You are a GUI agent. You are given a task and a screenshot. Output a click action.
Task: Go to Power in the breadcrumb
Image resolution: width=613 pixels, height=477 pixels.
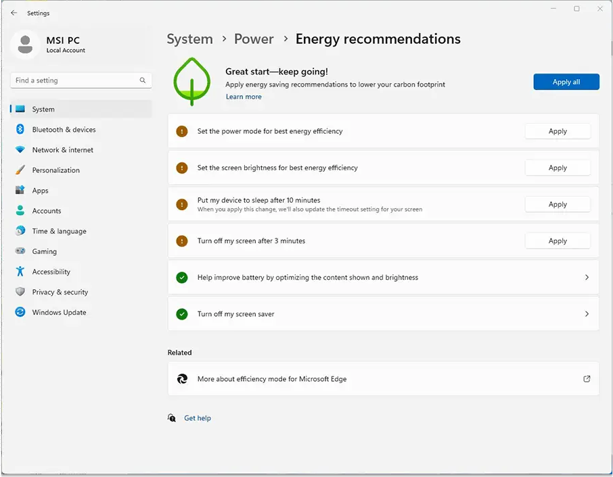(254, 39)
